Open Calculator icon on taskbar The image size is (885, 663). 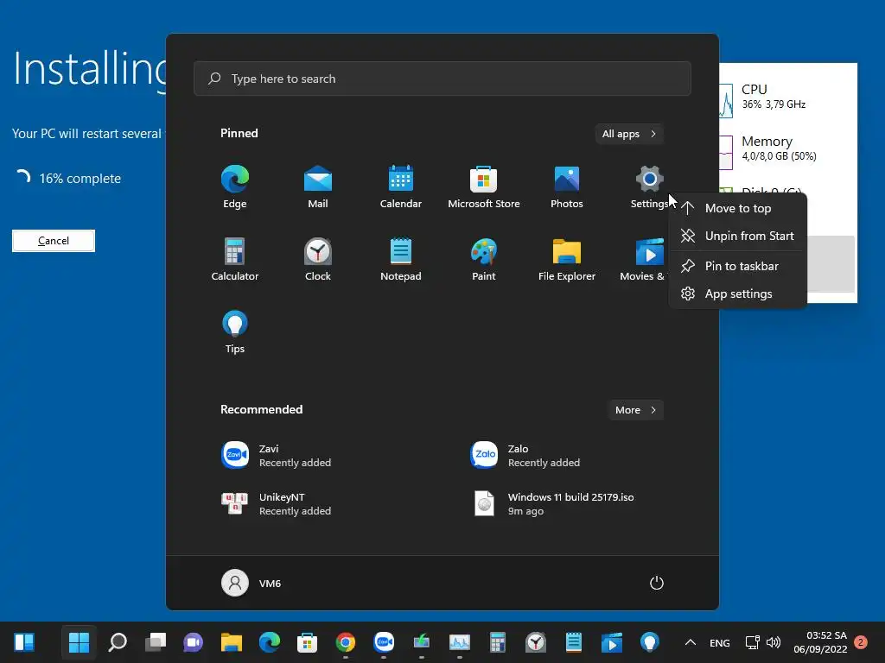497,642
